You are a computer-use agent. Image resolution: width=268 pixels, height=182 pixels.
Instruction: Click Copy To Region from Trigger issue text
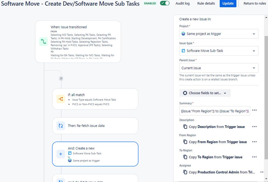[x=215, y=157]
